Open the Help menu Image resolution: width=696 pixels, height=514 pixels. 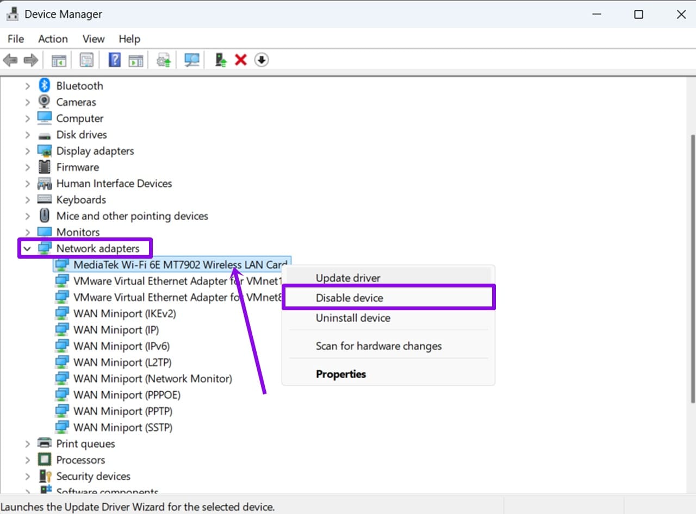tap(129, 39)
